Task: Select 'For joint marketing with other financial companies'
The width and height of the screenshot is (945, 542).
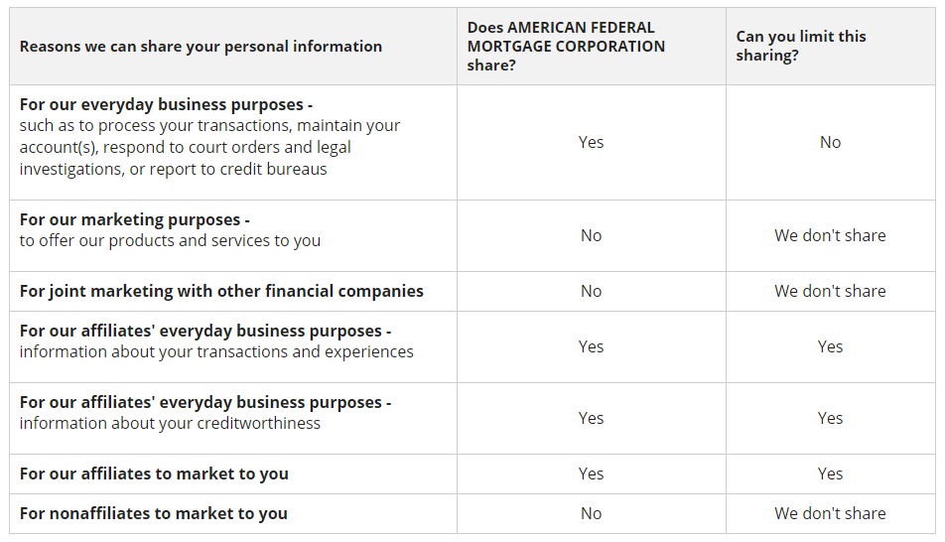Action: (x=221, y=291)
